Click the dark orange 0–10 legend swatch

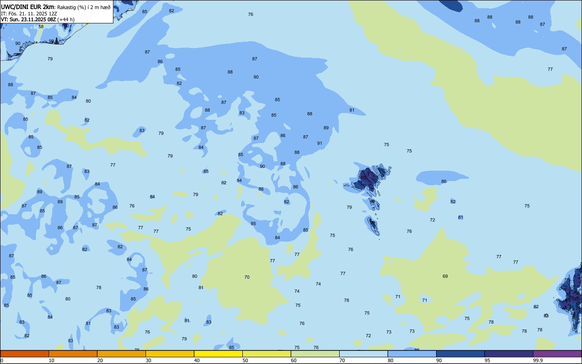pos(25,354)
